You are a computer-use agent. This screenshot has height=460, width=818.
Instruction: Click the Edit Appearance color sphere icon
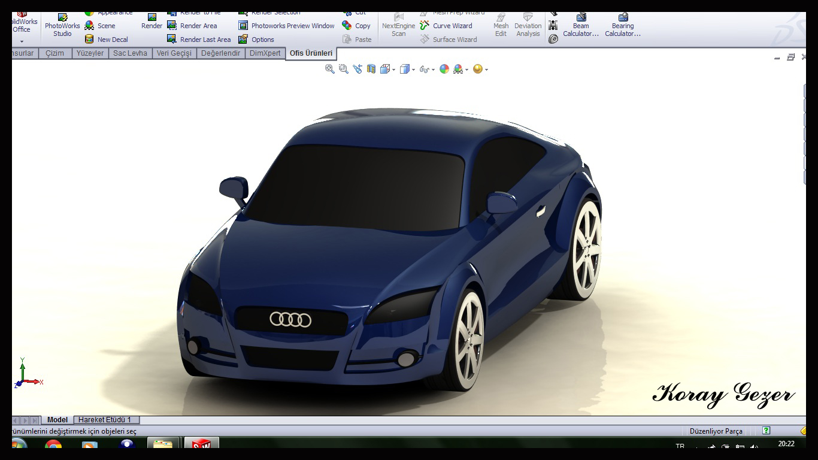444,69
